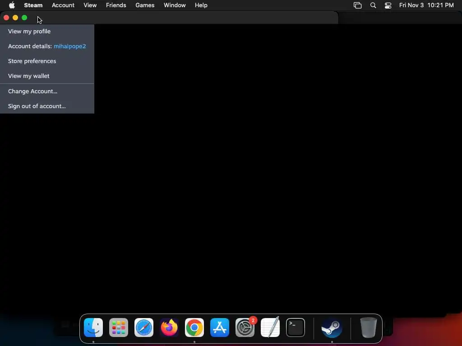Maximize Steam window with green button
The image size is (462, 346).
point(24,18)
